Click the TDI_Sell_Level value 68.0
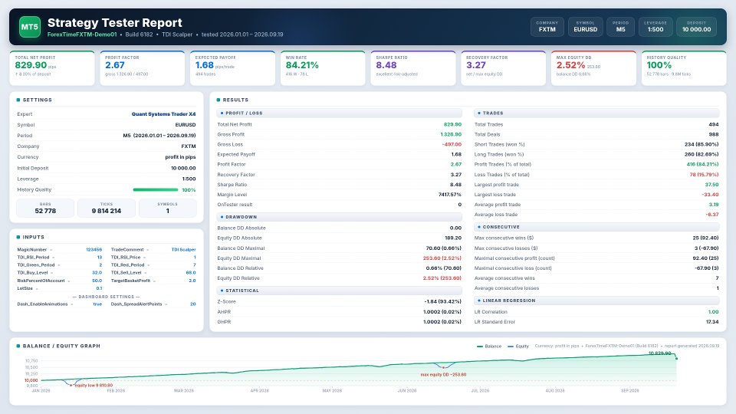Screen dimensions: 736x414 [191, 273]
